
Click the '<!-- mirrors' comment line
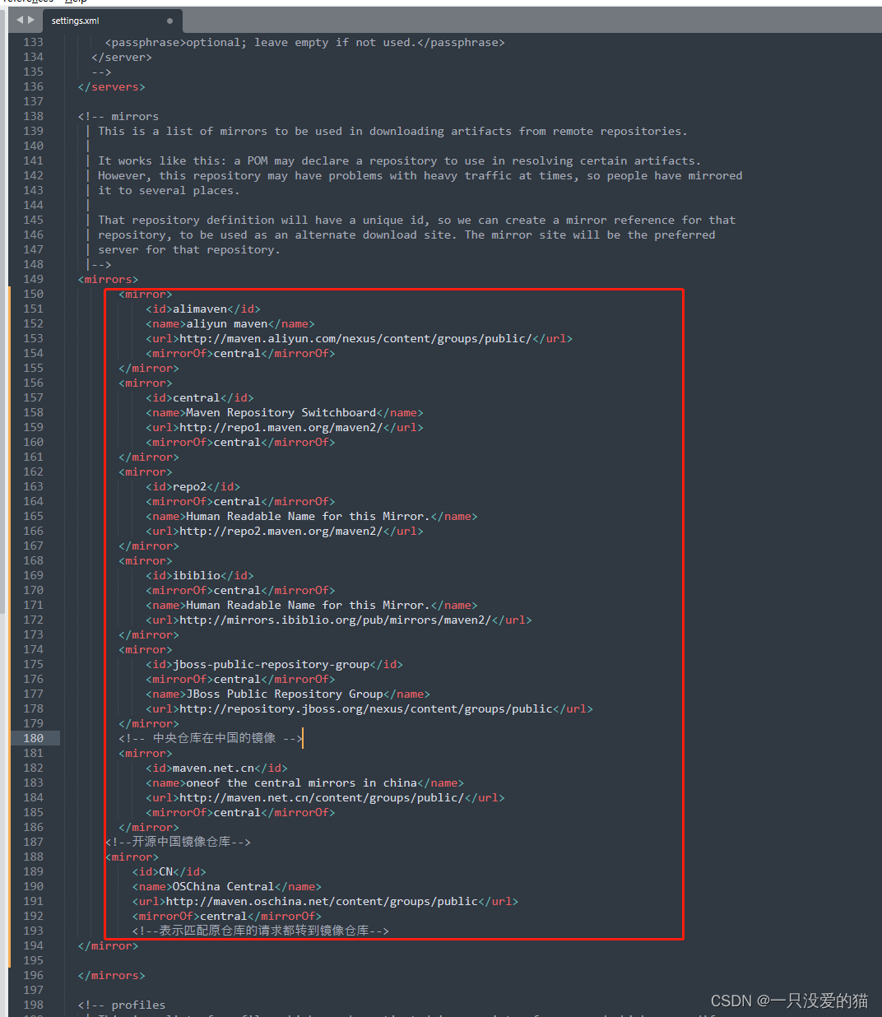[x=118, y=116]
